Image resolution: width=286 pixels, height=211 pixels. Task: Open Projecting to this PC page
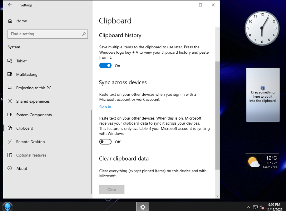[x=33, y=88]
